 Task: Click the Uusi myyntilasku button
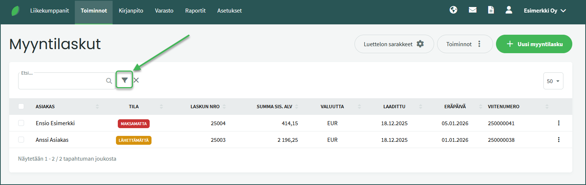point(534,44)
